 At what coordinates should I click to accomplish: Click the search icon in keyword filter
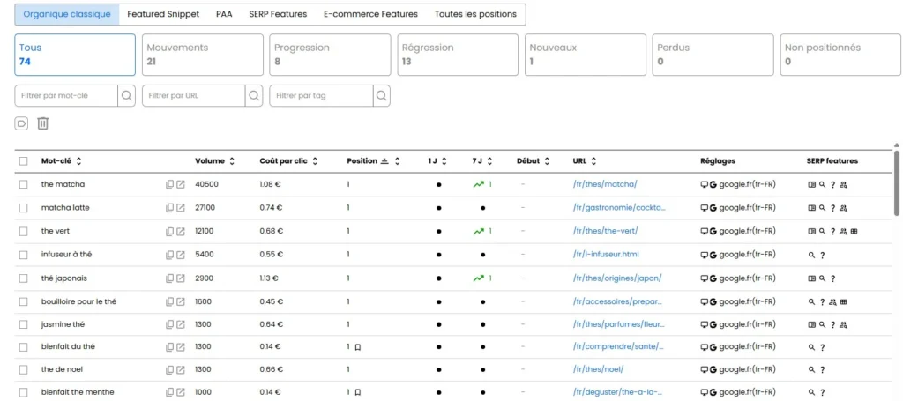[126, 95]
